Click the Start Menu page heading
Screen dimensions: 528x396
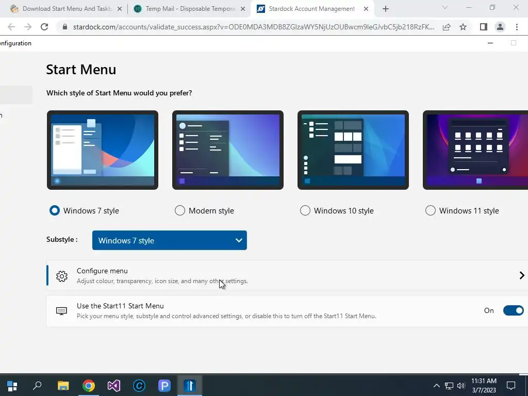click(x=81, y=70)
